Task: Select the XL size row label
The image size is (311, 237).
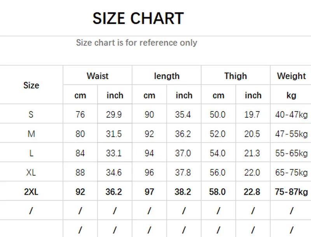Action: point(31,173)
